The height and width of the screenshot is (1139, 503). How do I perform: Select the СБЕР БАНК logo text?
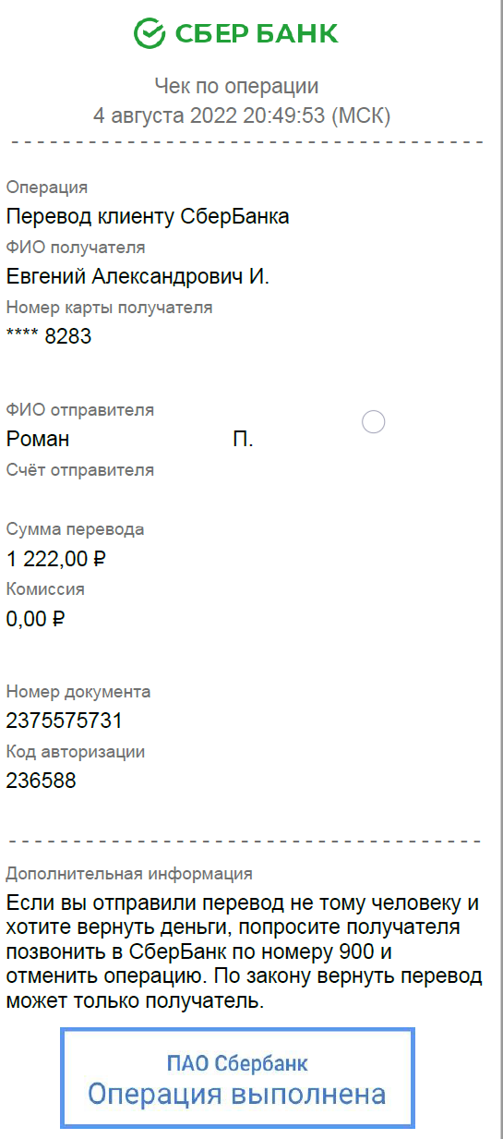pos(255,34)
